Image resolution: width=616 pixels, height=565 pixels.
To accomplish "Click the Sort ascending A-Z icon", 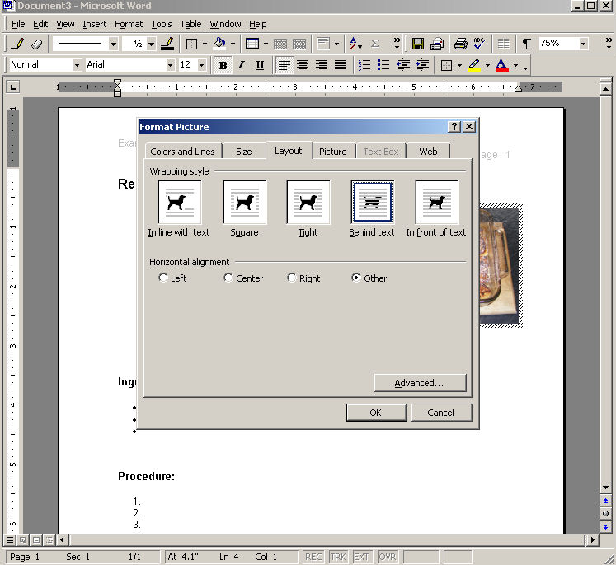I will (x=355, y=44).
